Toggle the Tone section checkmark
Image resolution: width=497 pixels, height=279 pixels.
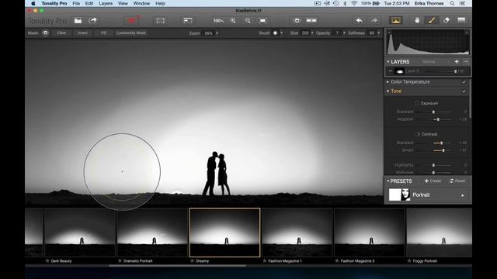464,91
